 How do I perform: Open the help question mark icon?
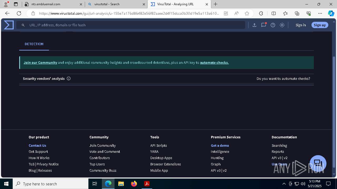[273, 25]
